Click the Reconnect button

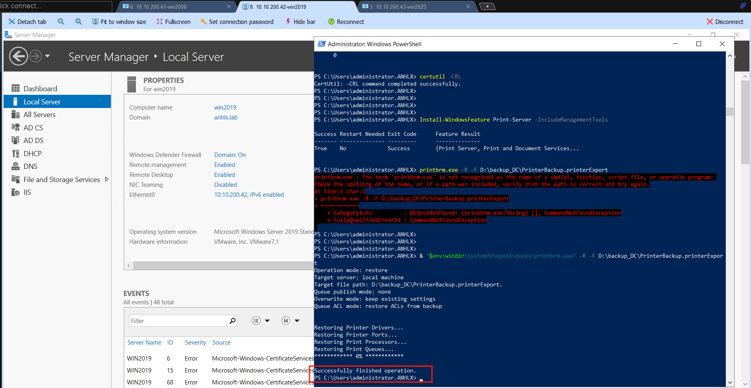(346, 22)
